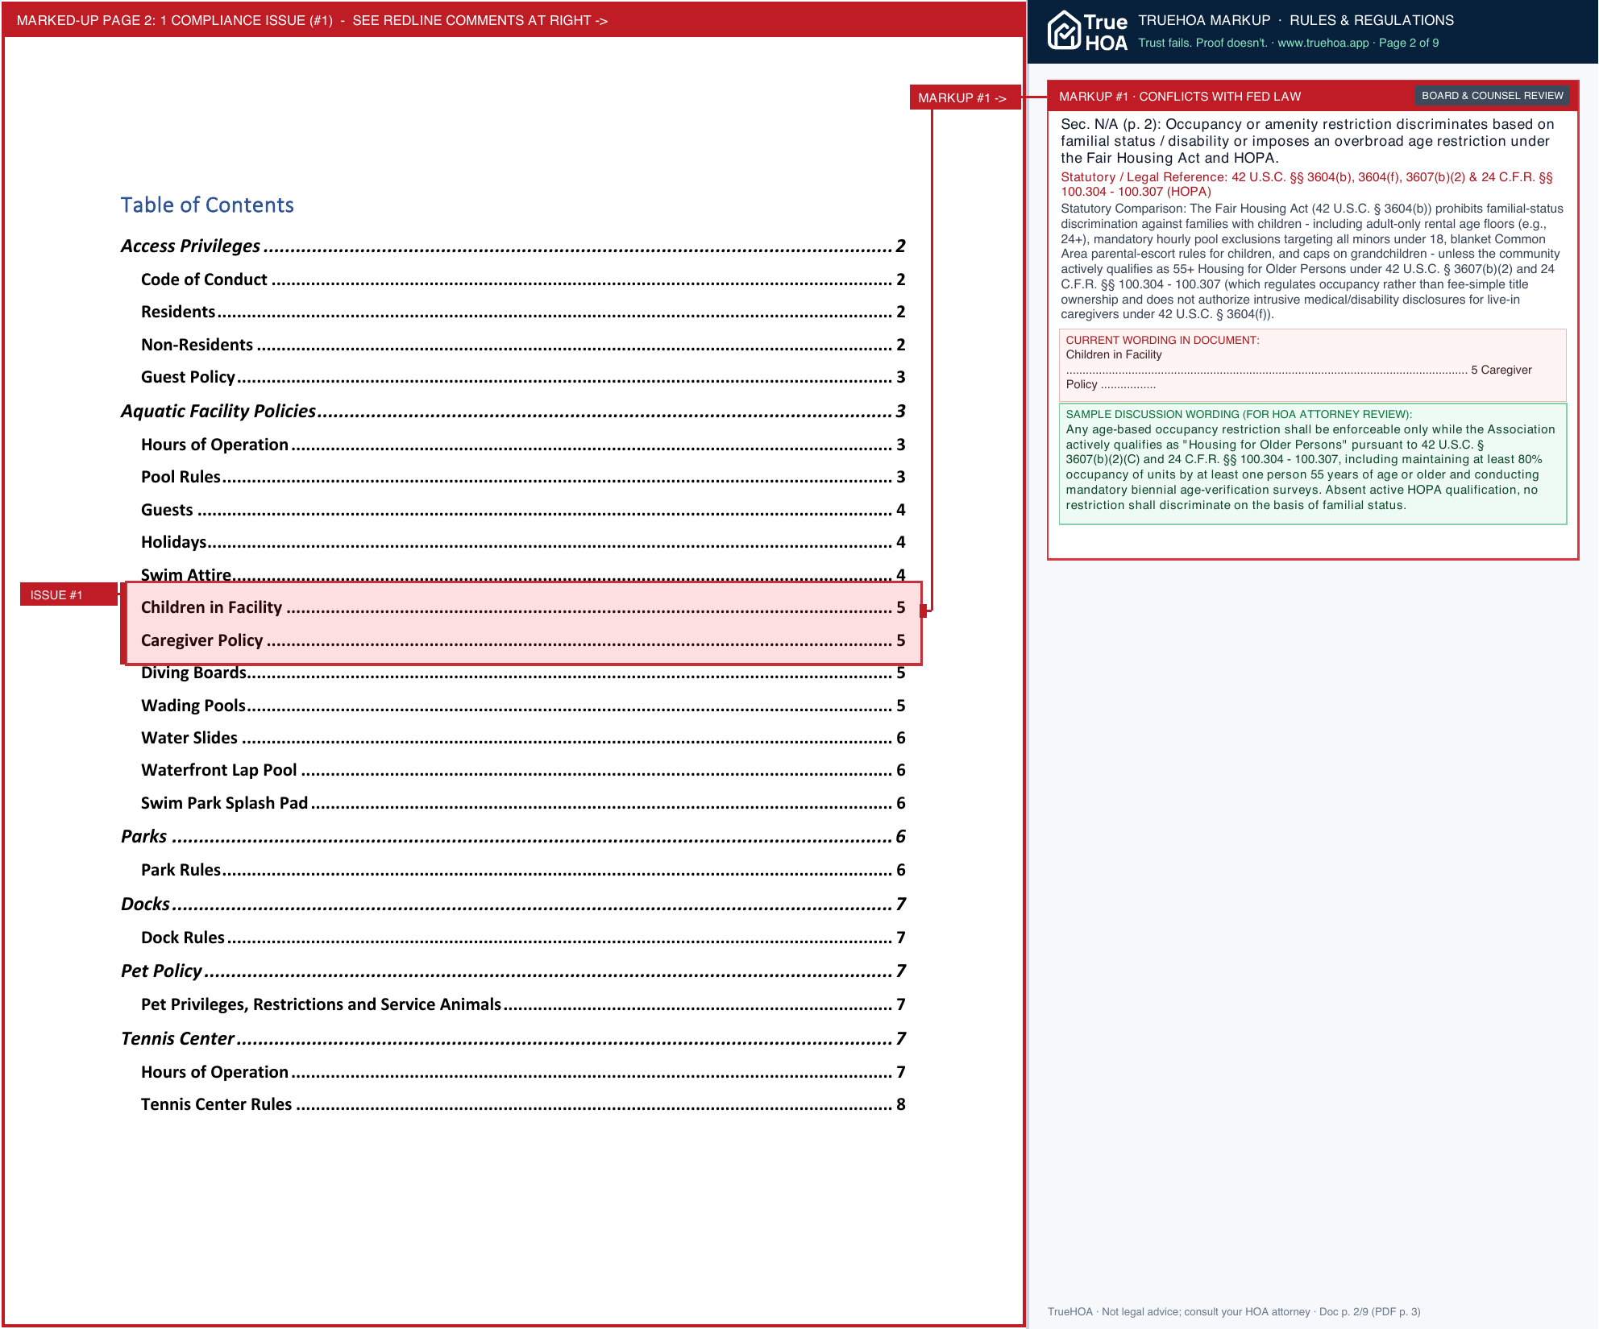Go to Aquatic Facility Policies heading
The image size is (1599, 1329).
(513, 411)
